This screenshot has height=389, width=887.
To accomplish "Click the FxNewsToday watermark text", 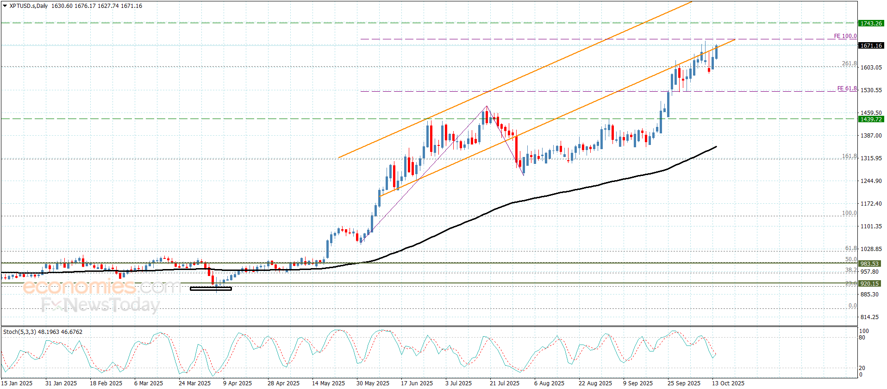I will click(x=100, y=305).
